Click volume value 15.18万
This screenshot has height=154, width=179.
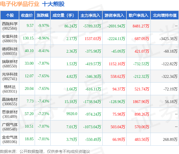click(x=71, y=102)
